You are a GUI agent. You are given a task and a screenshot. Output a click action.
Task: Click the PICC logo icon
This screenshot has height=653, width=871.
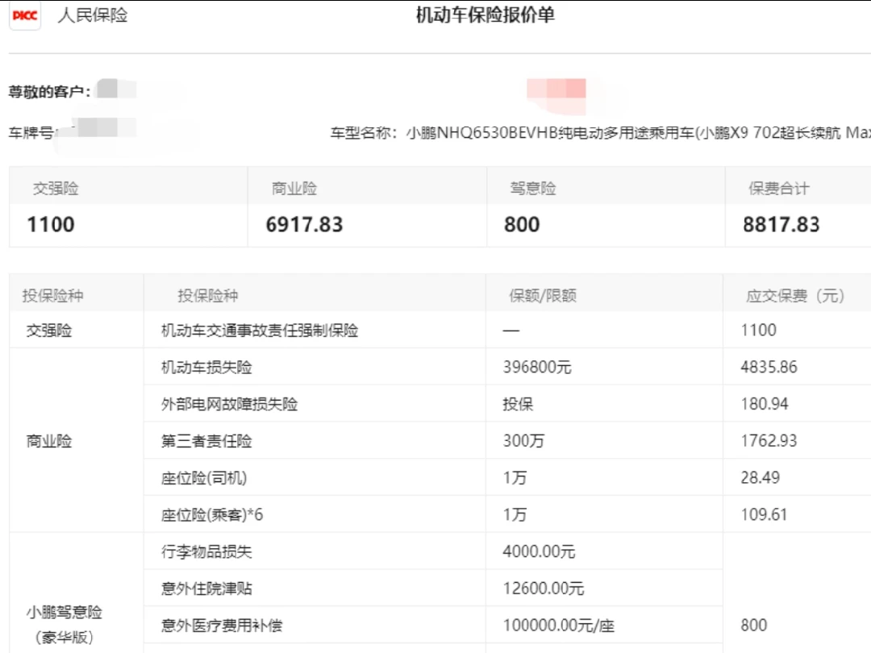(x=25, y=15)
